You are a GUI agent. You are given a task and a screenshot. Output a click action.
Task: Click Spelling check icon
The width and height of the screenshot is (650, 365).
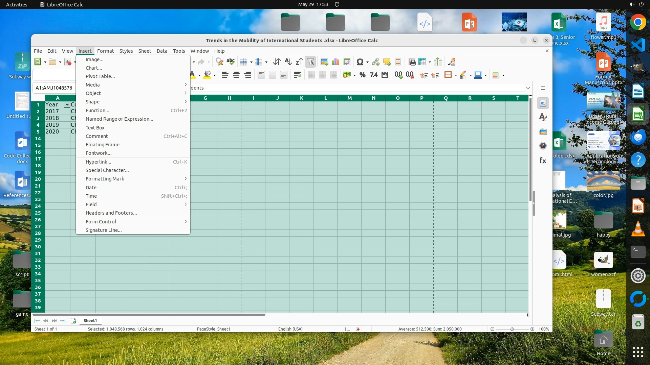pos(231,62)
